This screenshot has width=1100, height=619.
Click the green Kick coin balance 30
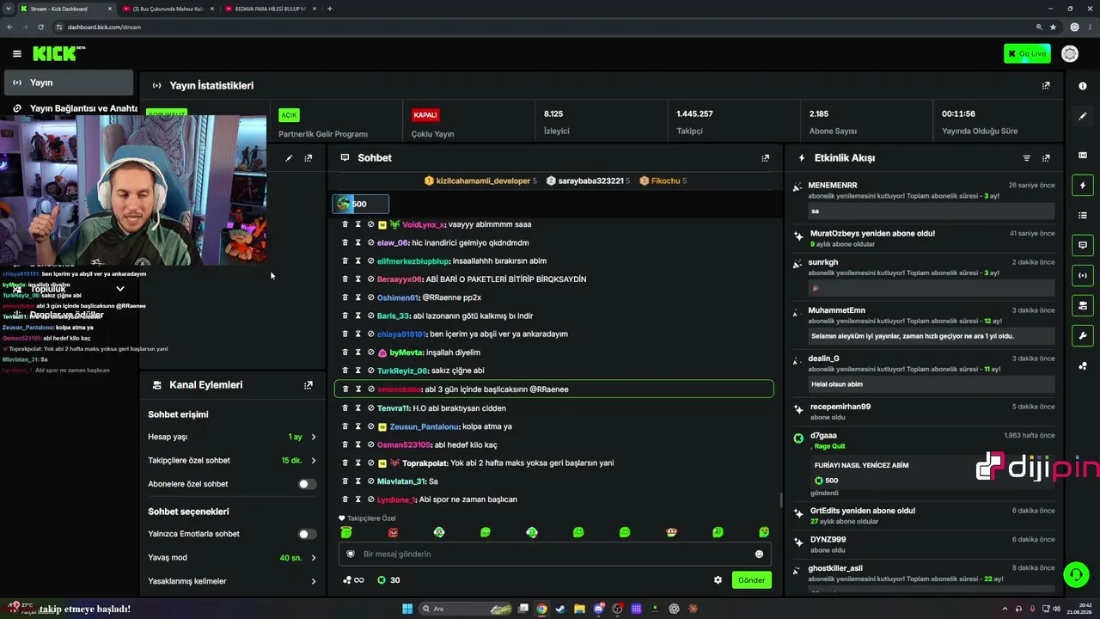[388, 580]
